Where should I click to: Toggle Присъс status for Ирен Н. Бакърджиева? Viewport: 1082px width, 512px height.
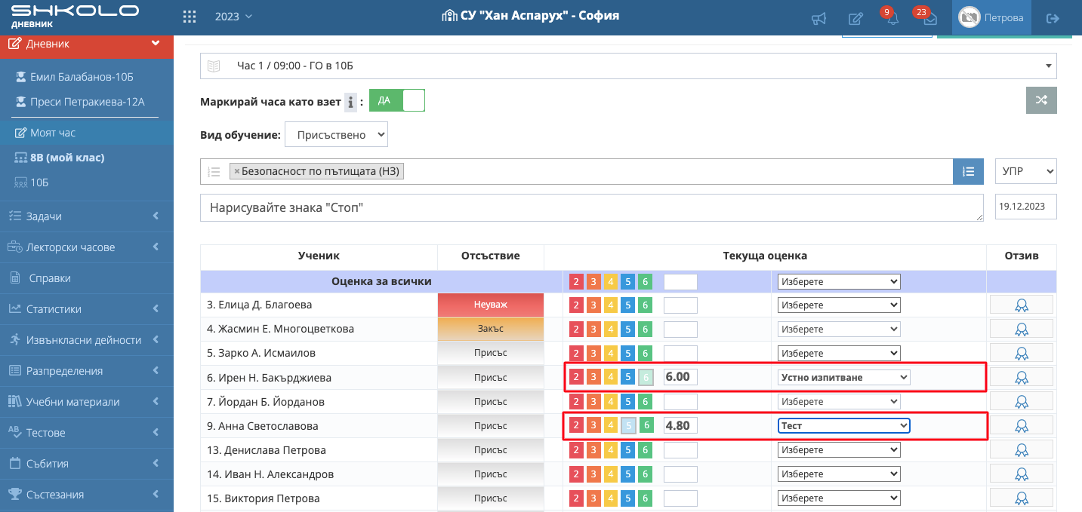pyautogui.click(x=491, y=377)
